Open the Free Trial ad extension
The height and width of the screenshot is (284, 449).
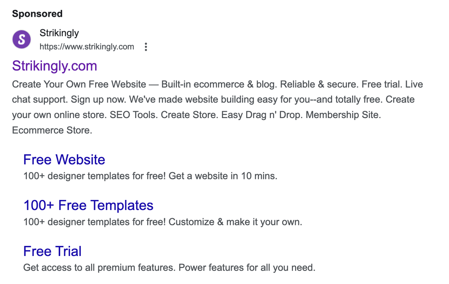pos(52,251)
